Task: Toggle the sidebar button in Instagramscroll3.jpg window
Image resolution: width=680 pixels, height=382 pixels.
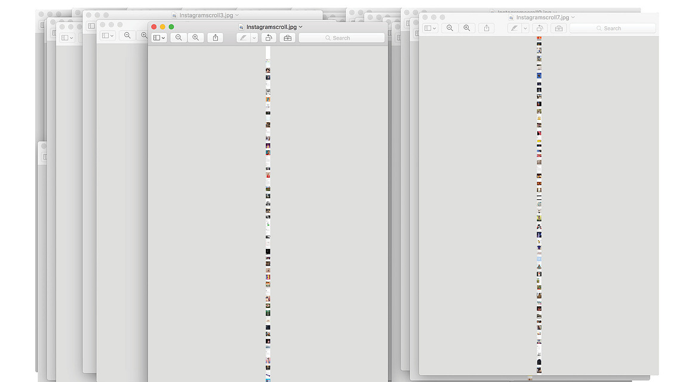Action: 91,26
